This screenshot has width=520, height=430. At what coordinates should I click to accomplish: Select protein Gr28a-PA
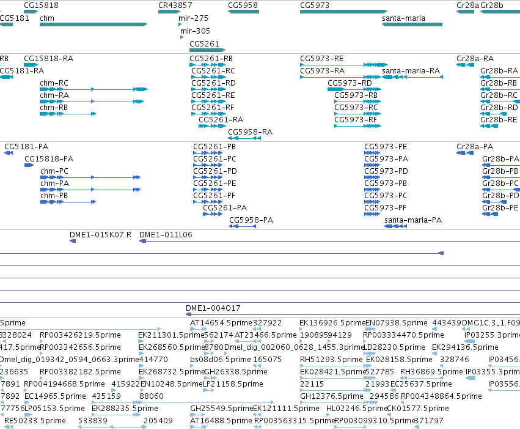(465, 153)
